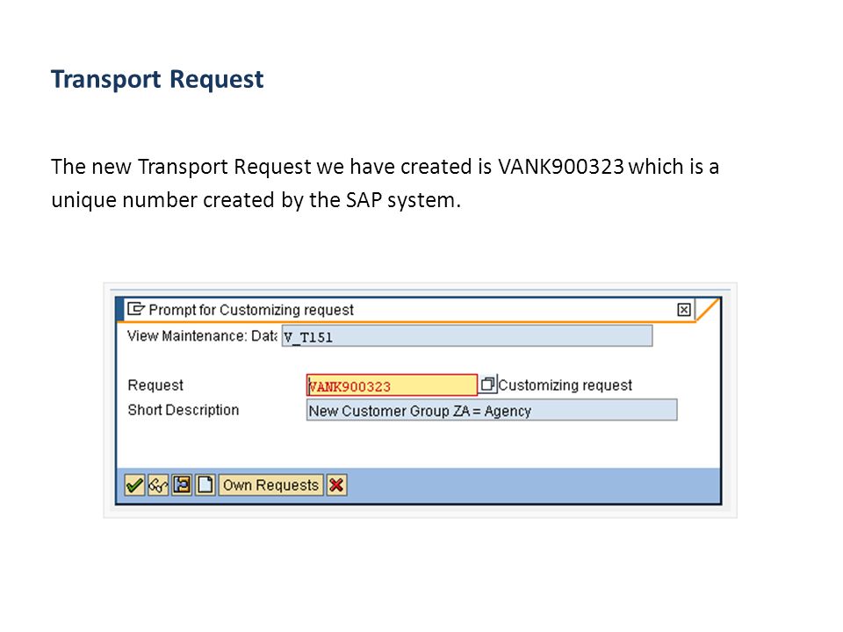Open display request via the glasses icon
This screenshot has height=632, width=843.
pos(158,485)
